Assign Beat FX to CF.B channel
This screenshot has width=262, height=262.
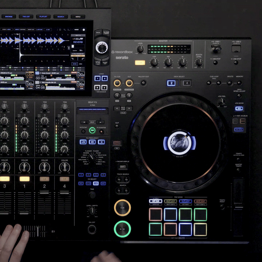96,183
